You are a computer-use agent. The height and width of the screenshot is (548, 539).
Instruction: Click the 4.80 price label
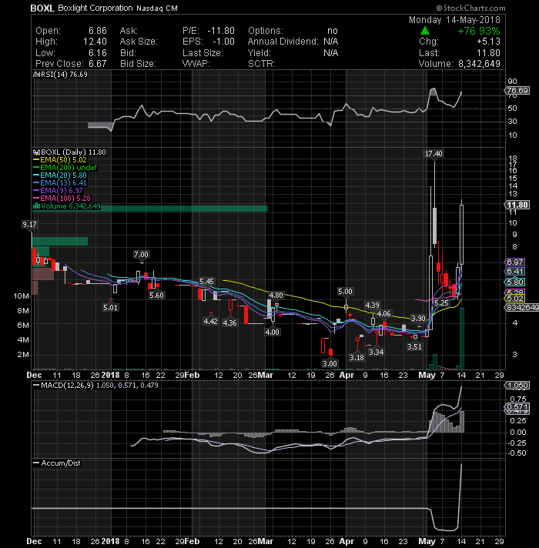pyautogui.click(x=276, y=296)
